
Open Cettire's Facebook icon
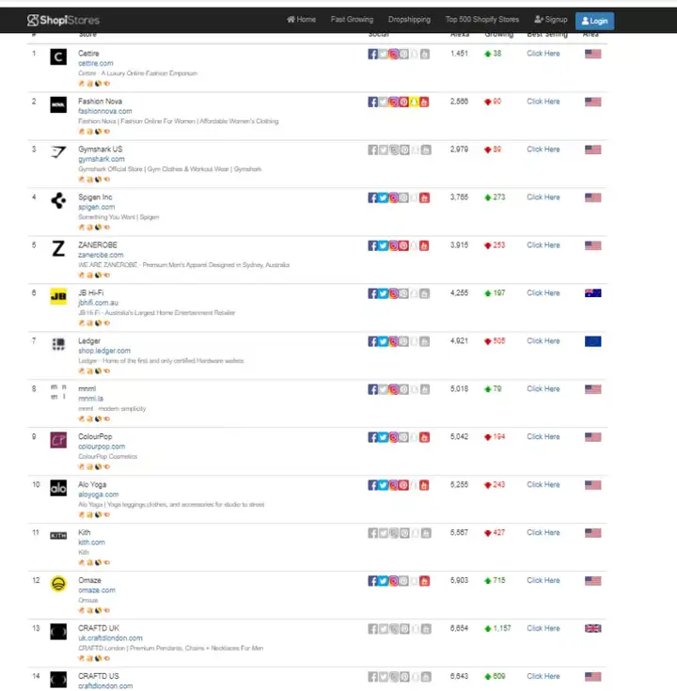pos(373,55)
